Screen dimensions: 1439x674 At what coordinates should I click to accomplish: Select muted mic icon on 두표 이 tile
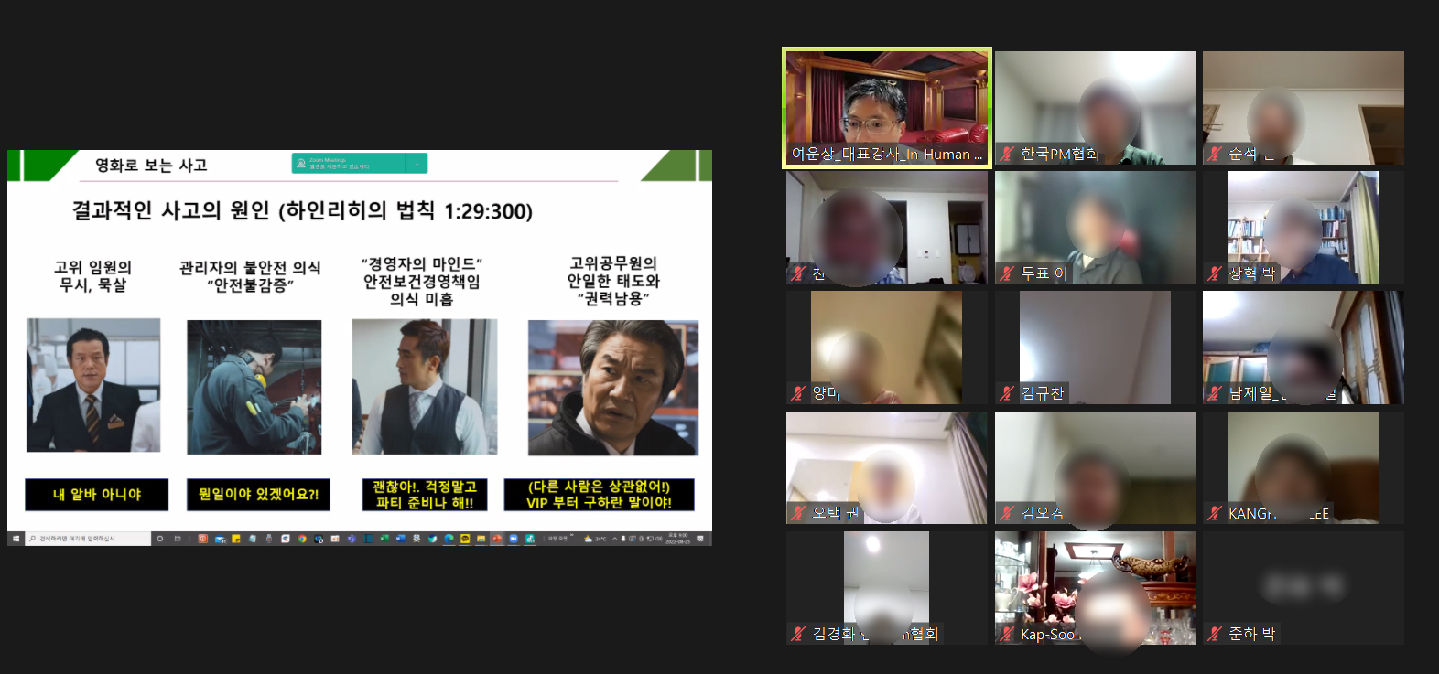pos(1007,273)
